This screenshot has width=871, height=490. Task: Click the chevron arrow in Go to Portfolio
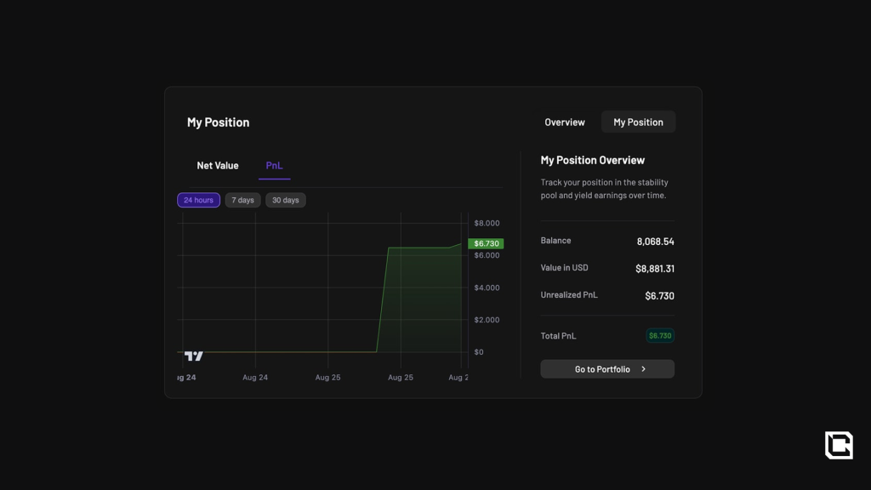pyautogui.click(x=644, y=369)
